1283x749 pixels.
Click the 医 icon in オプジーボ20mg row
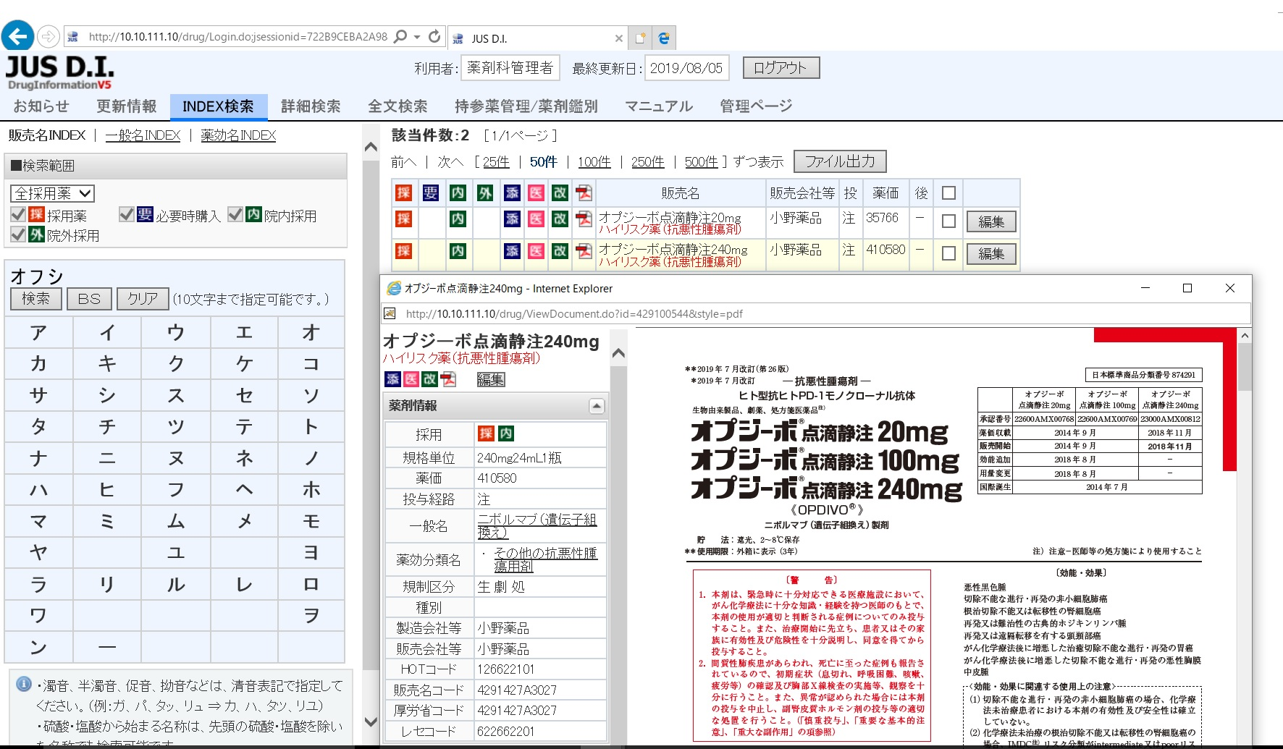[536, 219]
